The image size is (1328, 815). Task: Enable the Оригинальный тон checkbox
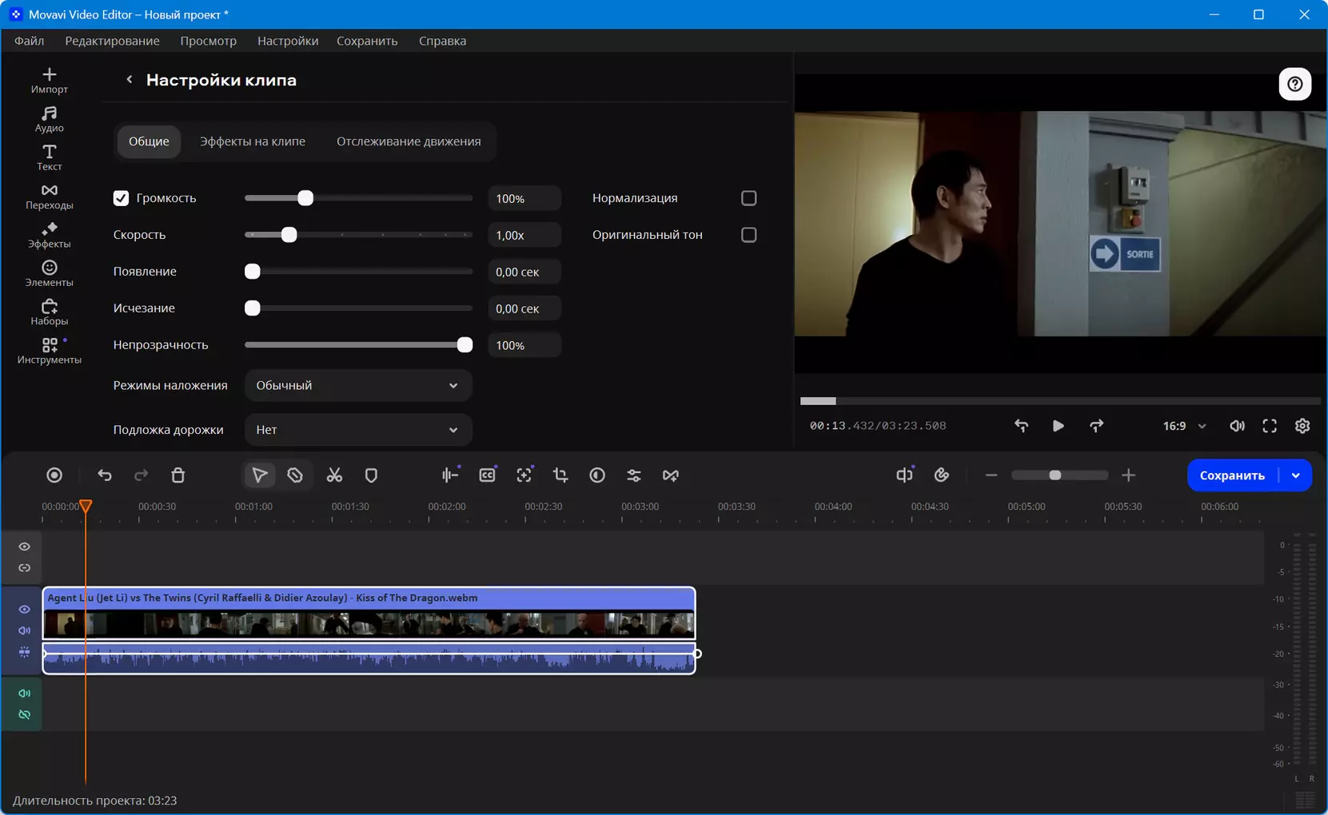[x=749, y=235]
